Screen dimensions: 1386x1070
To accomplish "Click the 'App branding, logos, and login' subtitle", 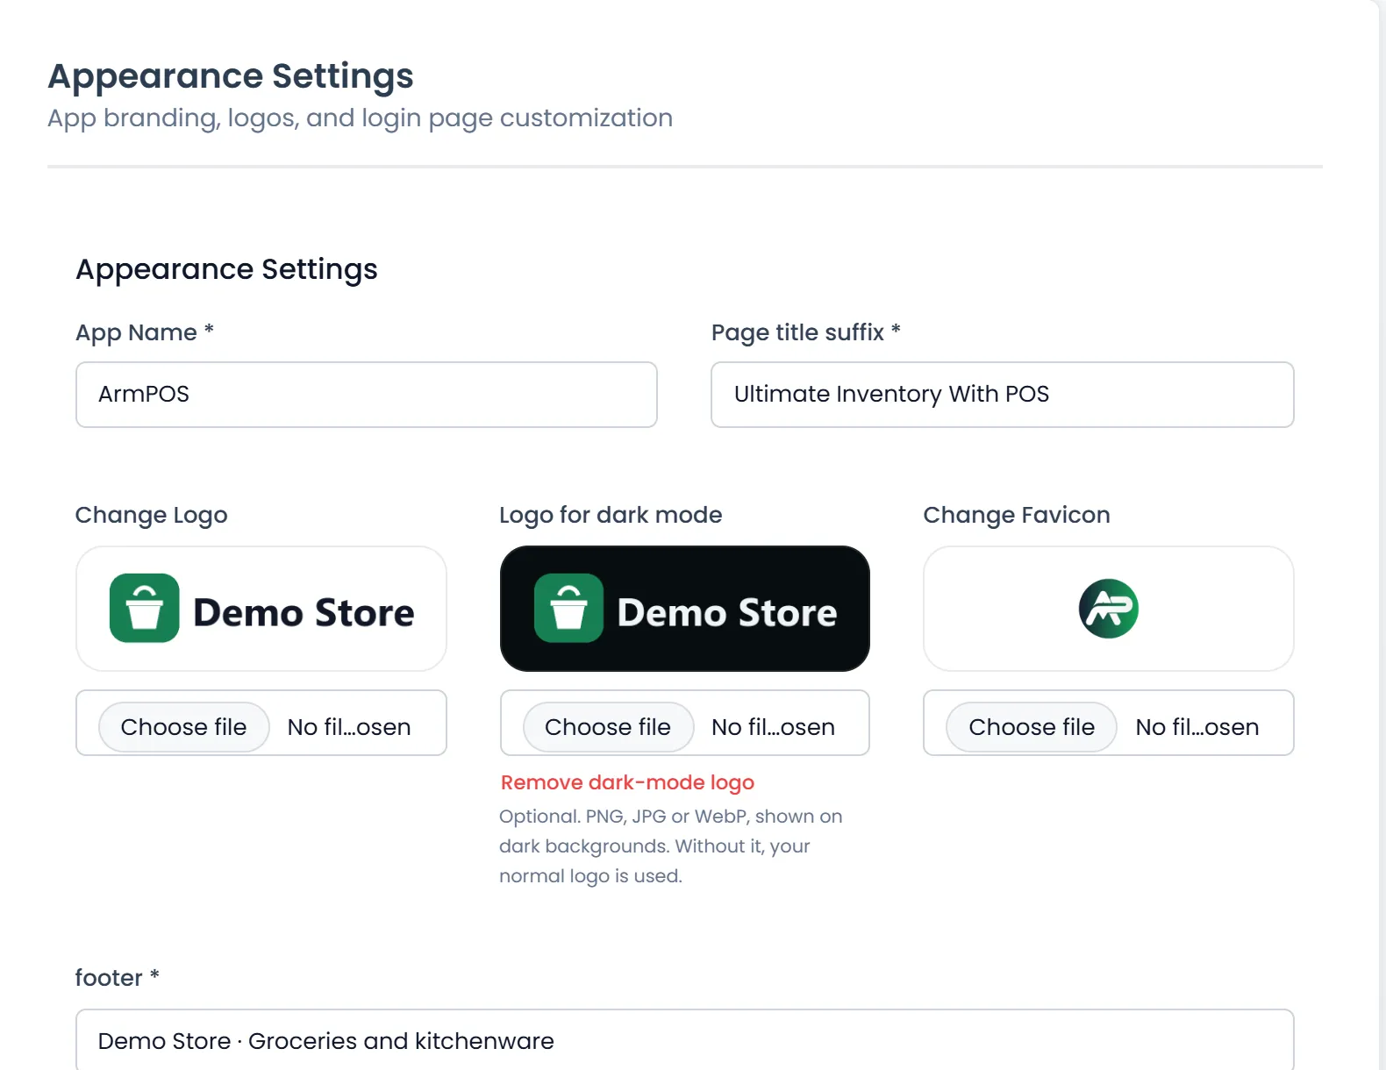I will click(360, 118).
